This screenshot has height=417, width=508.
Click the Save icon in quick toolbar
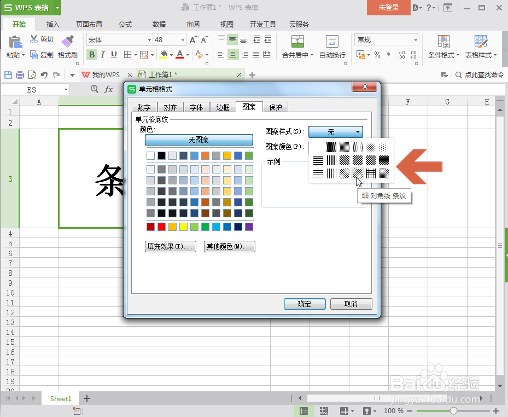point(8,75)
